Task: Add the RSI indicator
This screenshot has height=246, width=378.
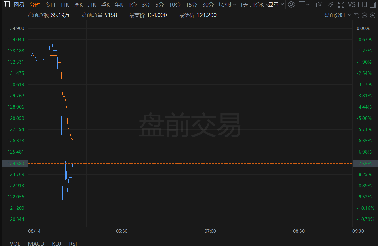Action: point(73,244)
